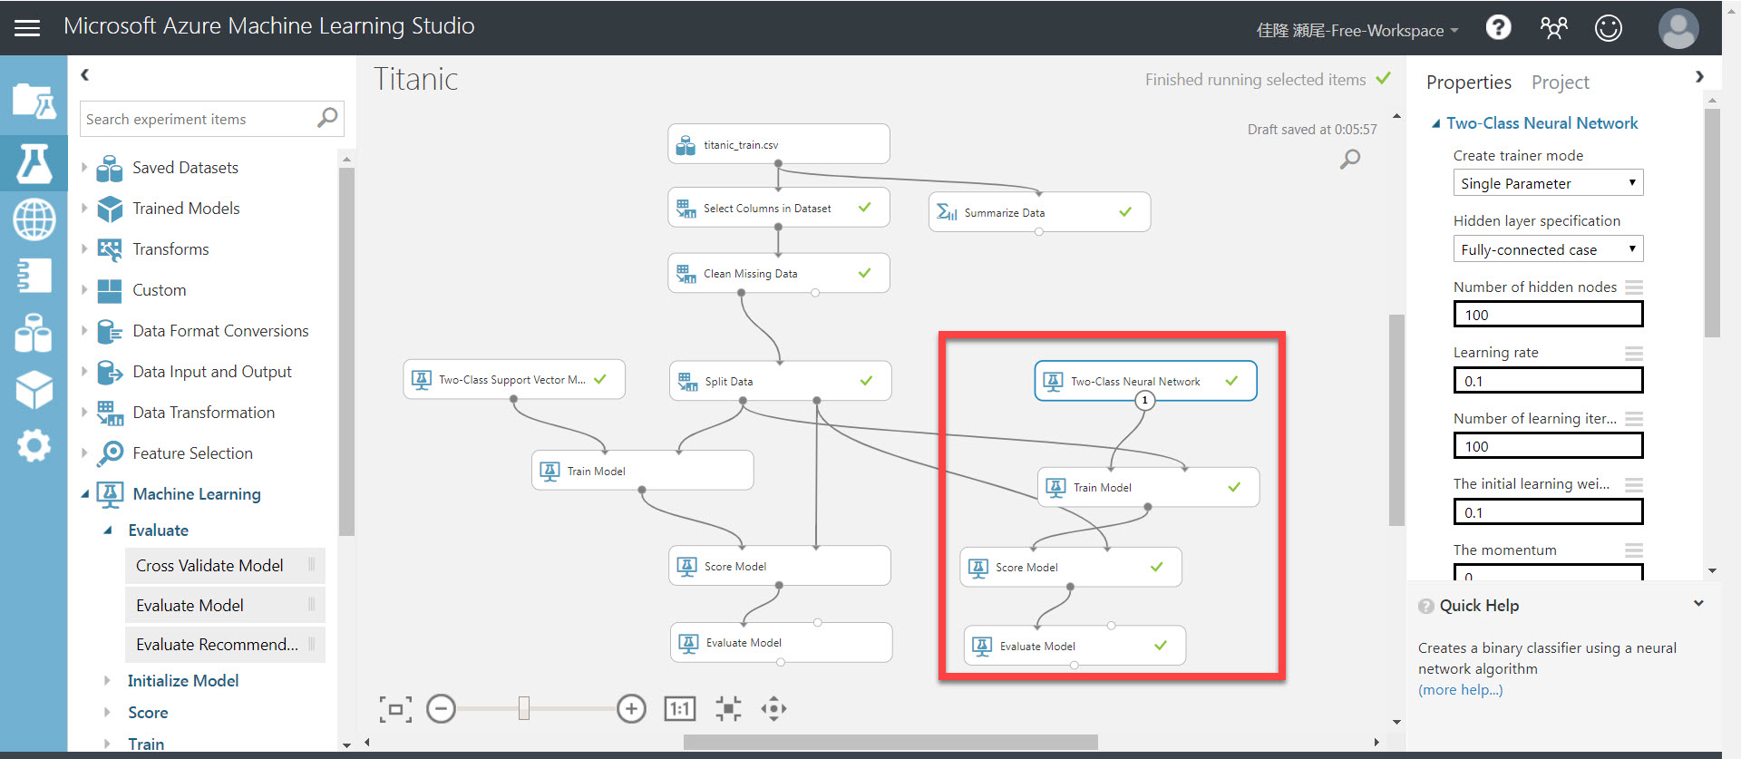Open the help question mark icon

tap(1498, 28)
